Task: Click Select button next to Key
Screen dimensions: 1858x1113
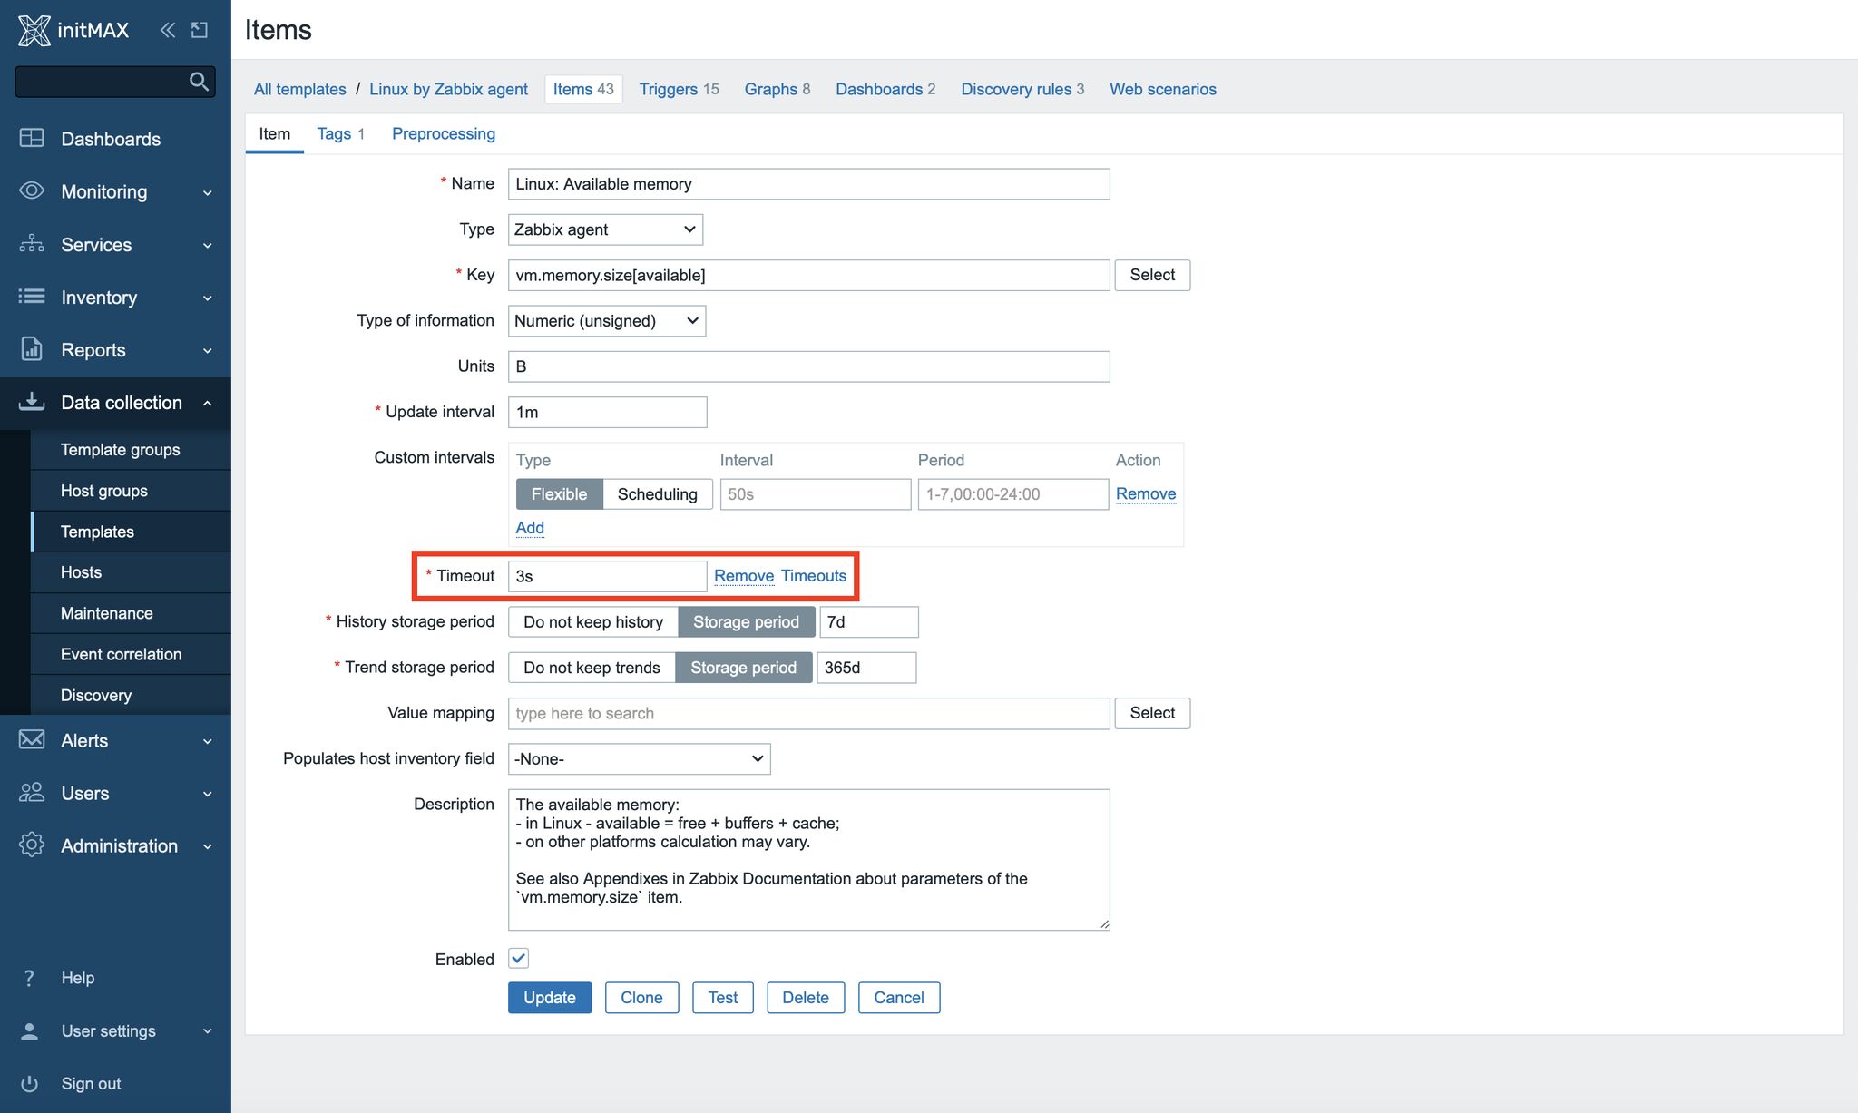Action: [1152, 275]
